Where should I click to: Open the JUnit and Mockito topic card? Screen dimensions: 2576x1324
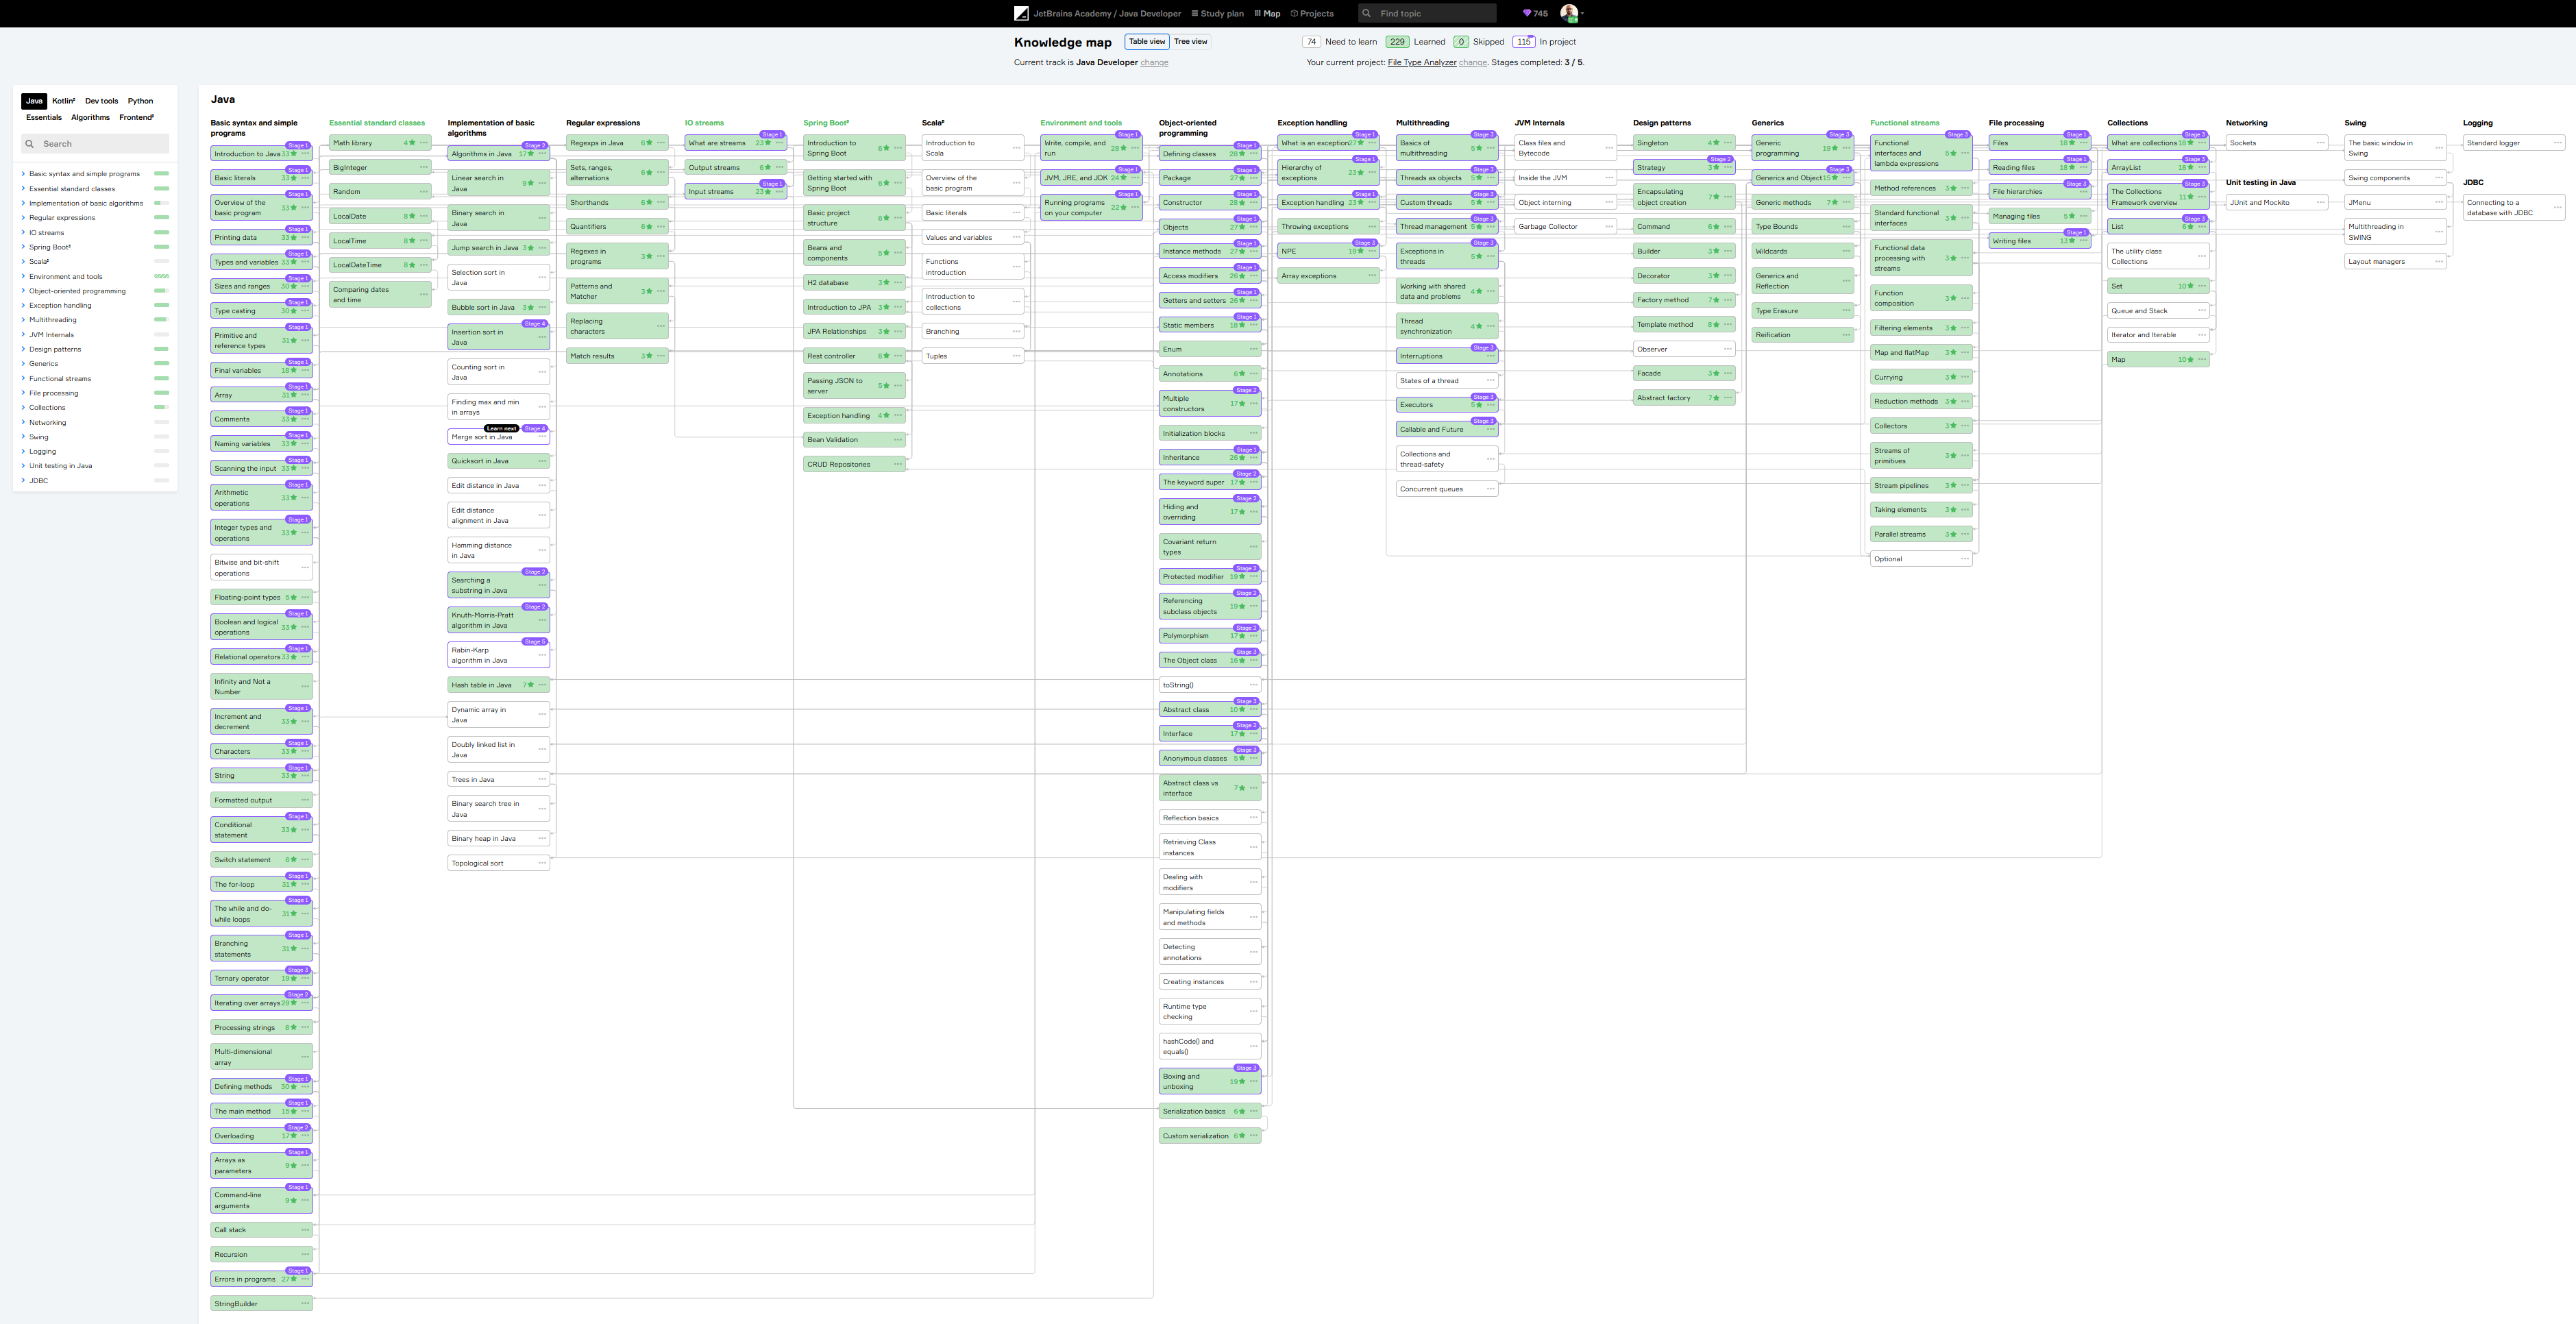[x=2277, y=203]
